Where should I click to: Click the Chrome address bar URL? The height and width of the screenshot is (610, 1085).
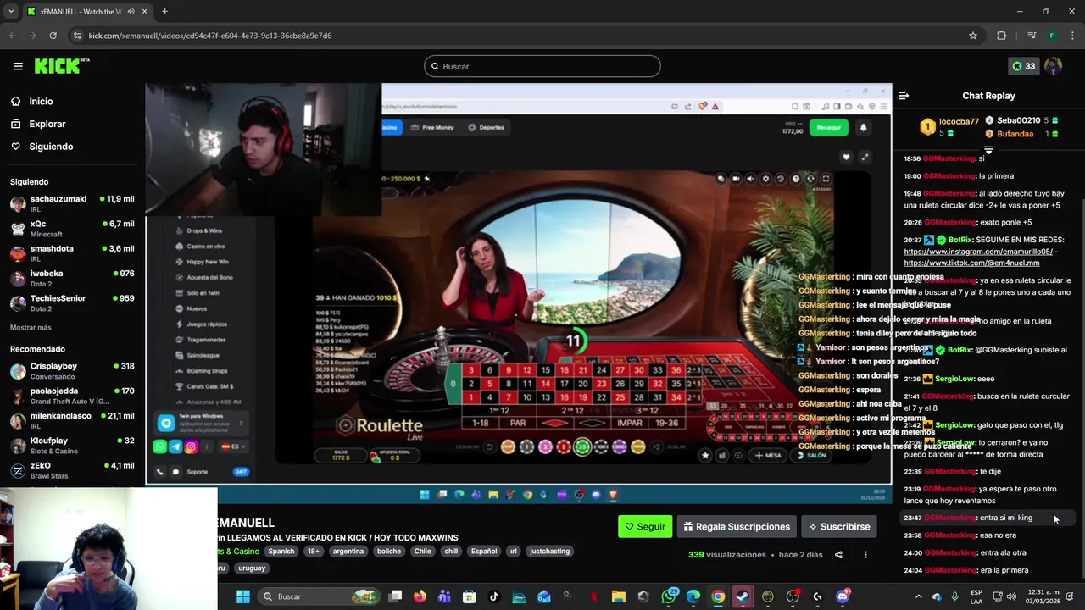(210, 36)
